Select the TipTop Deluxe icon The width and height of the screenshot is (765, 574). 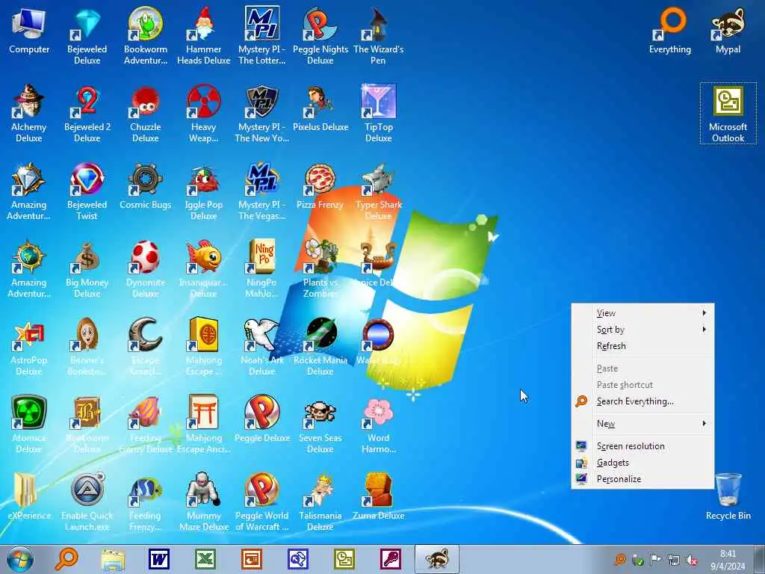tap(379, 113)
